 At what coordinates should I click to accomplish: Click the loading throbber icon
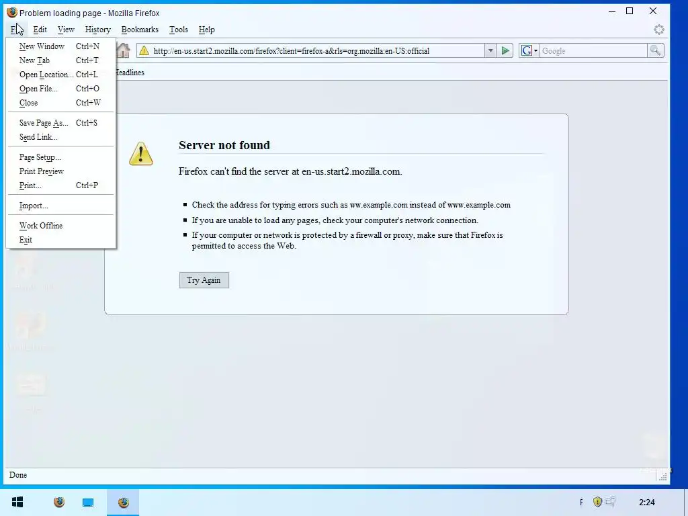click(x=658, y=30)
